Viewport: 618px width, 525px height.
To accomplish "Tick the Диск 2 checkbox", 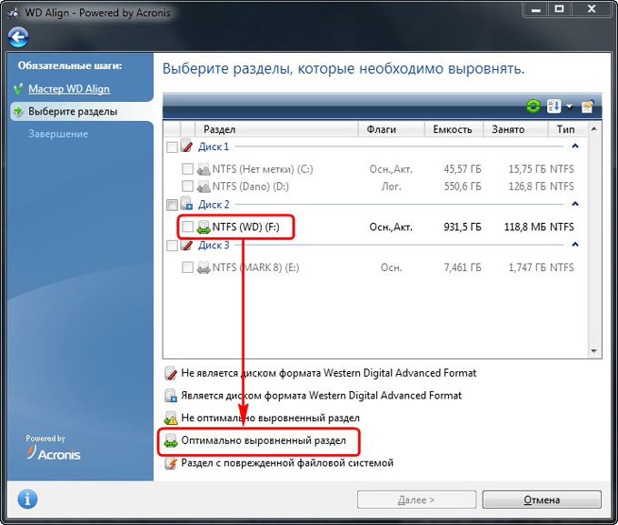I will pos(172,205).
